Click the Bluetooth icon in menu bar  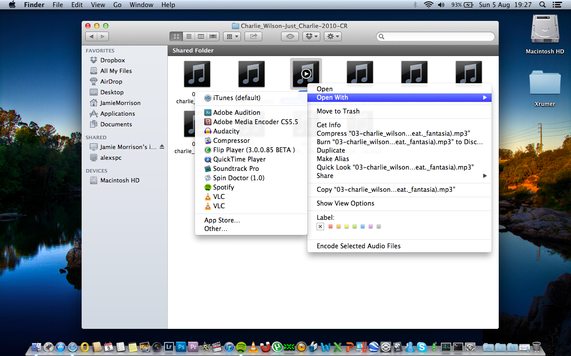point(415,5)
